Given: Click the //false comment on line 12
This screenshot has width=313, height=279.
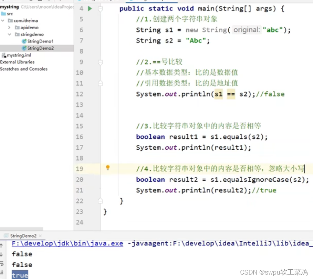Looking at the screenshot, I should point(270,94).
